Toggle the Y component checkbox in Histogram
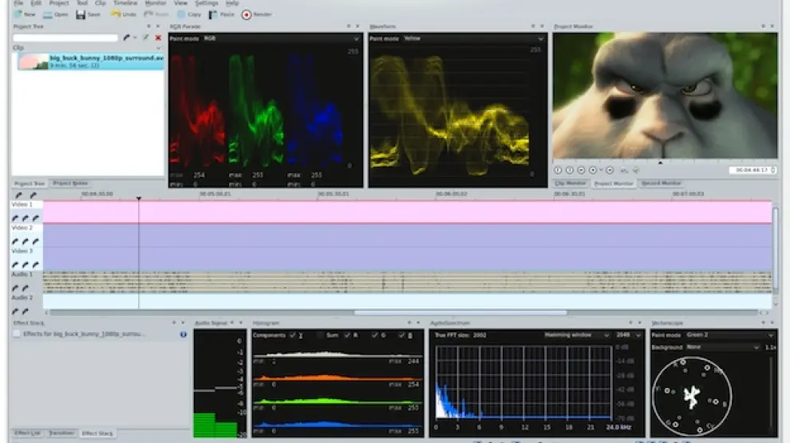Viewport: 790px width, 443px height. pos(293,335)
